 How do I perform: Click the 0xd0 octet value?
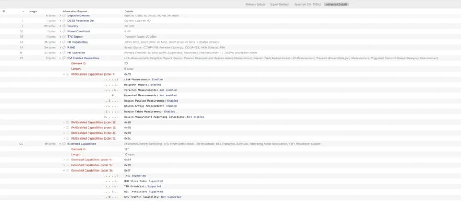127,122
